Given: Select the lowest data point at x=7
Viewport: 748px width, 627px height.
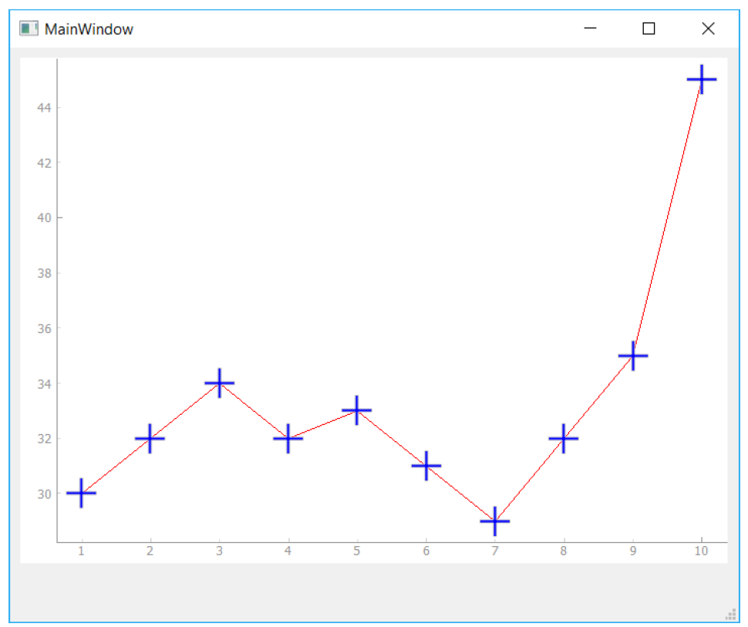Looking at the screenshot, I should tap(494, 521).
